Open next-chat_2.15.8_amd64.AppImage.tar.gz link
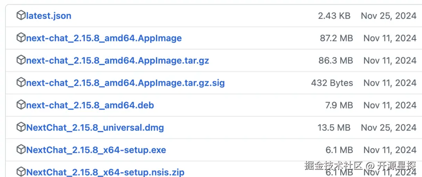This screenshot has width=422, height=177. [118, 60]
